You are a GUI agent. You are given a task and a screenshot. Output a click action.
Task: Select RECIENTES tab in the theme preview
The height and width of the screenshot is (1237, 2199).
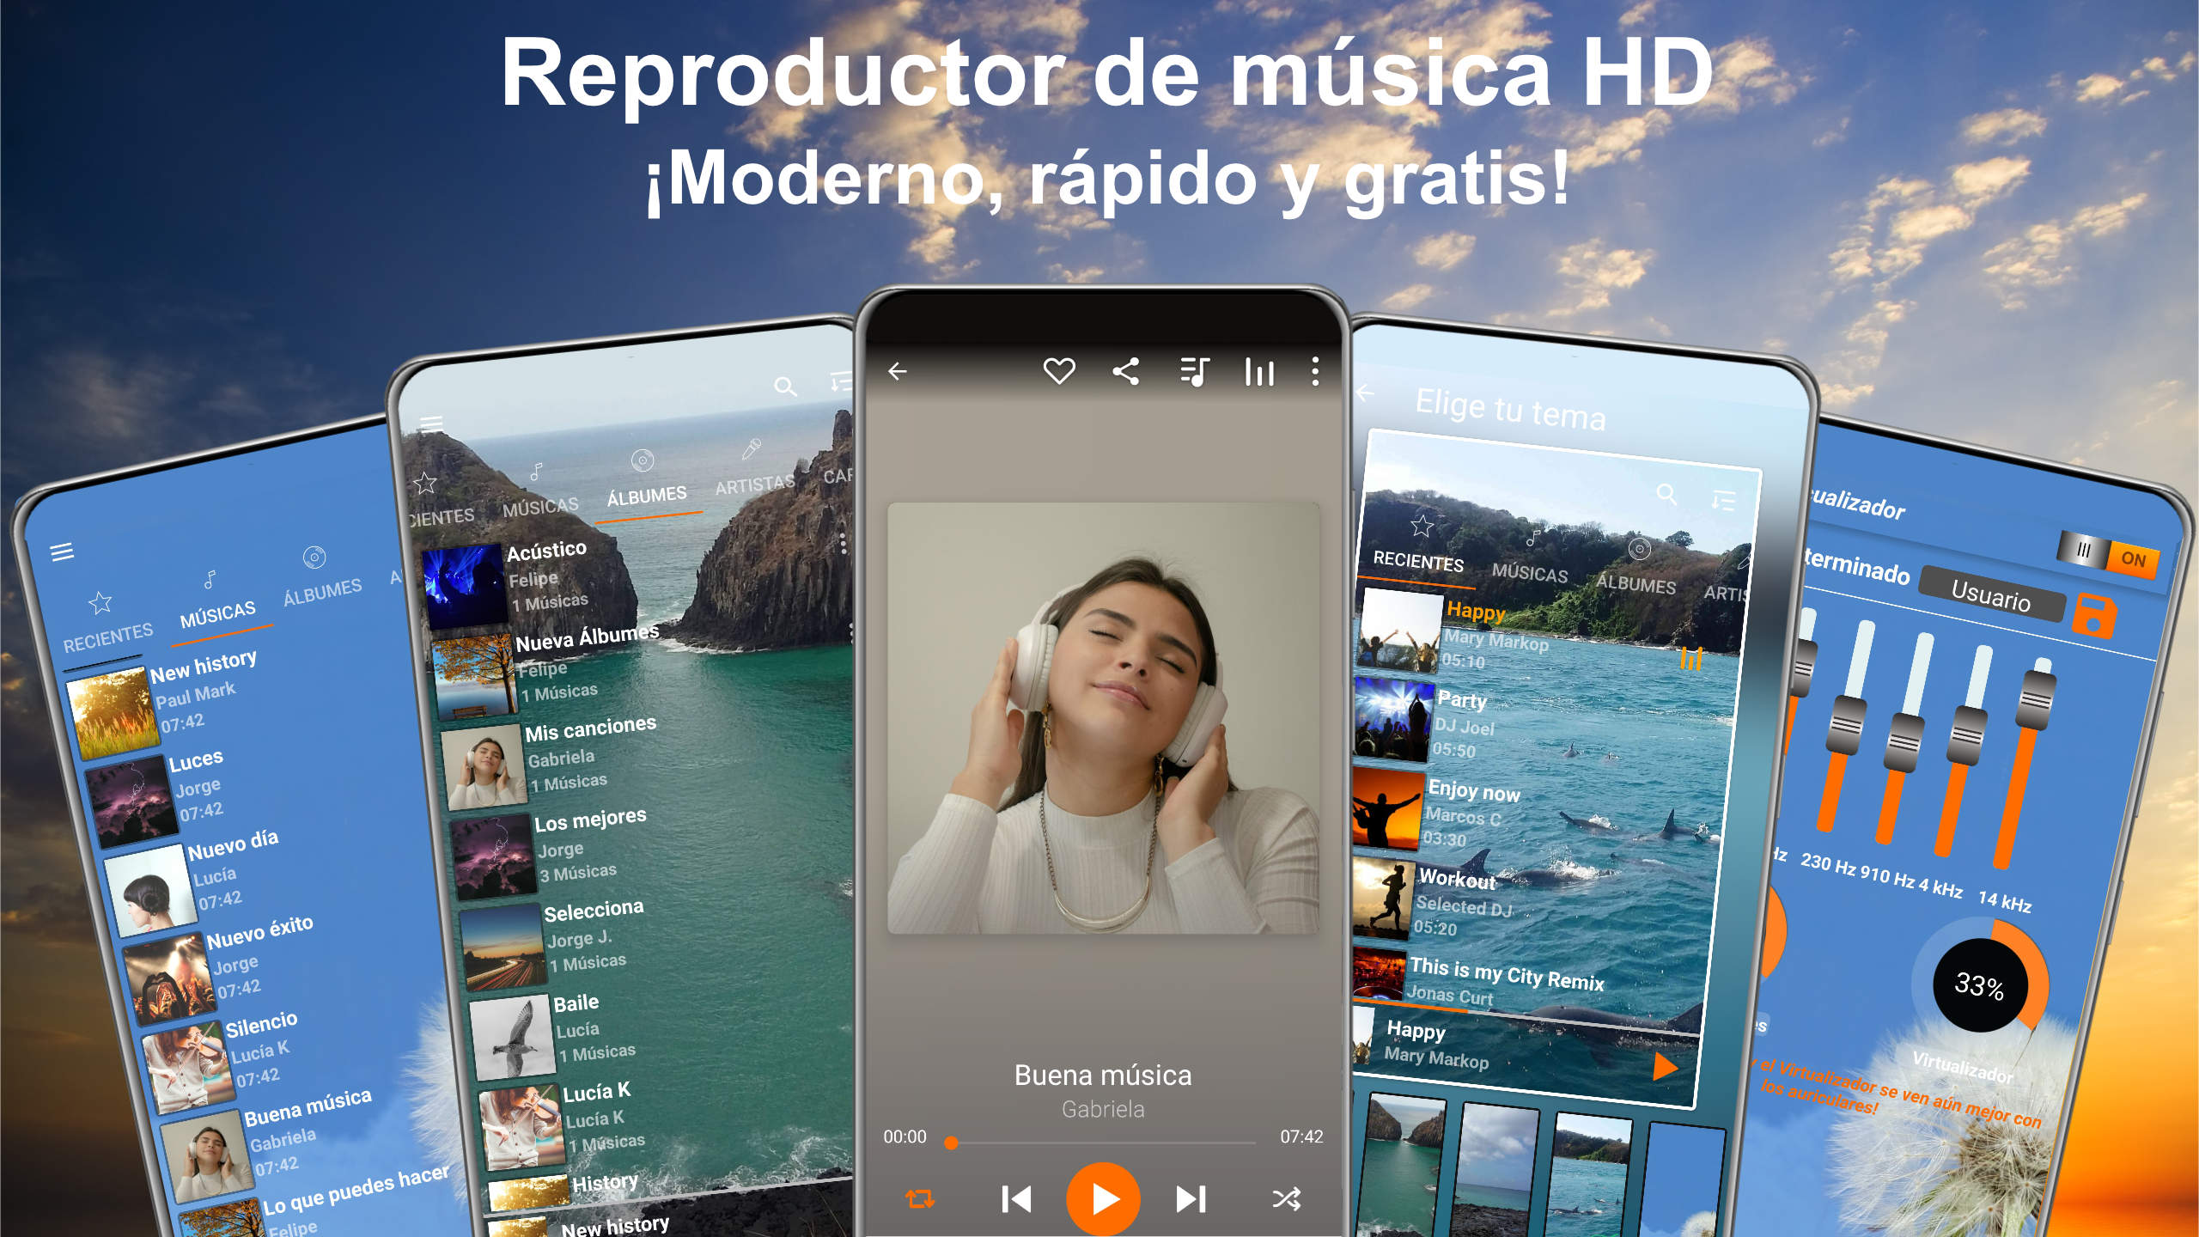(1418, 561)
